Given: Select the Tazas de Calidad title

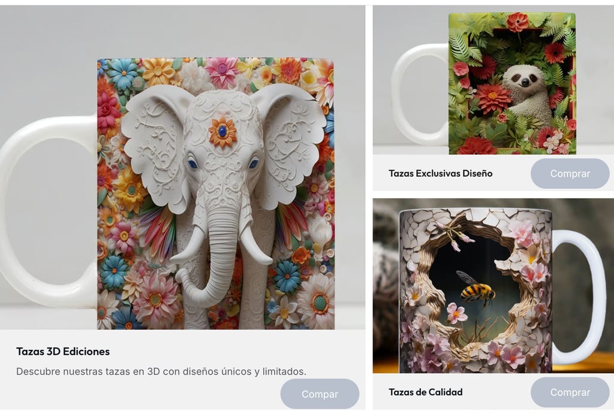Looking at the screenshot, I should pyautogui.click(x=425, y=392).
